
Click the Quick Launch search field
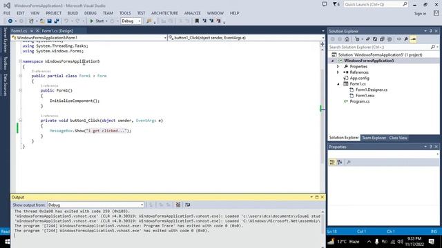click(376, 5)
